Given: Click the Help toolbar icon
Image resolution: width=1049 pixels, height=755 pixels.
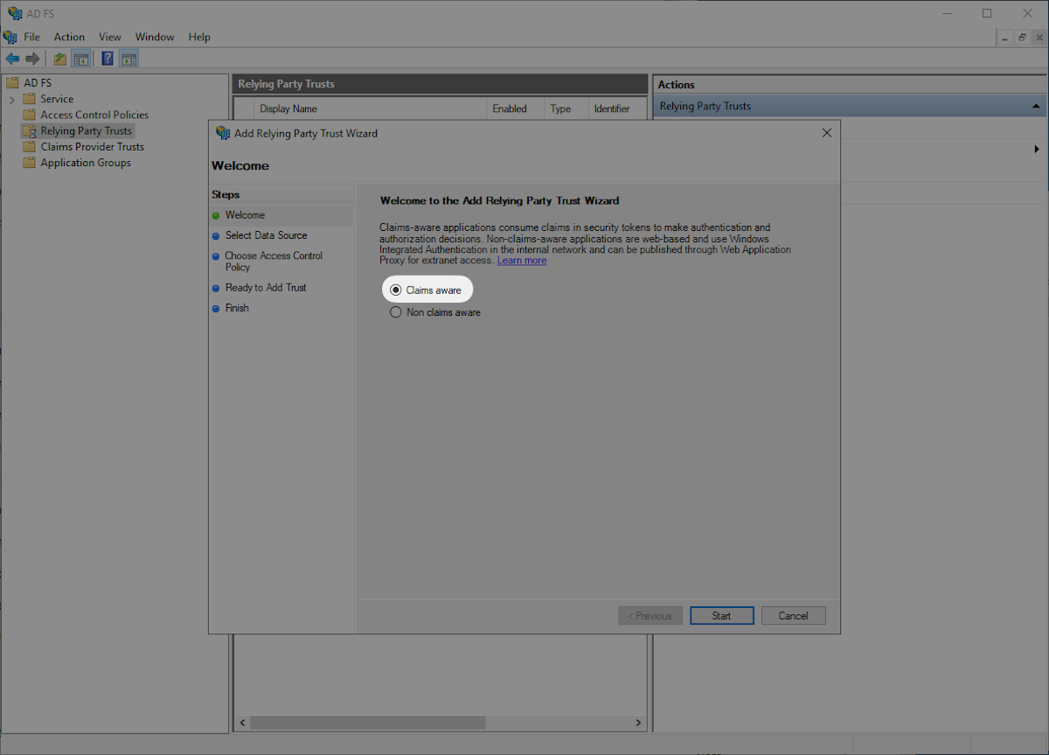Looking at the screenshot, I should pyautogui.click(x=107, y=58).
